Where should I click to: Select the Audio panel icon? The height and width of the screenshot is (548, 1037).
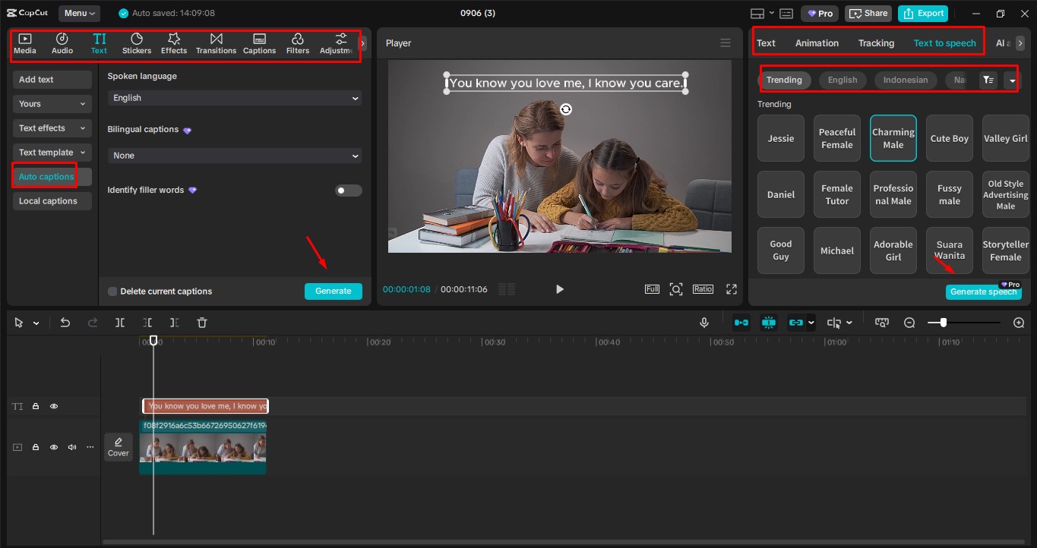coord(62,43)
